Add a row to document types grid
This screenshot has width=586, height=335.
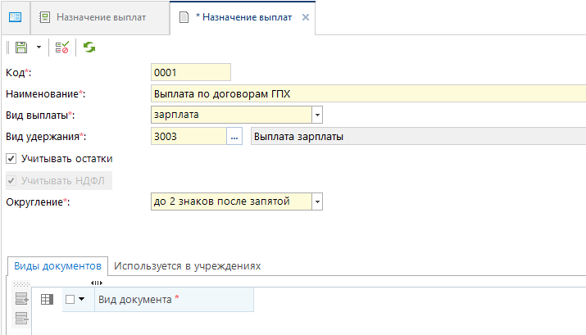(21, 299)
